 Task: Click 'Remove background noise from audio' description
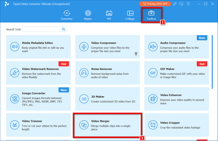(x=110, y=75)
